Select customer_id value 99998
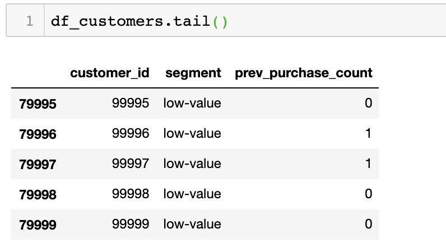This screenshot has width=446, height=252. pyautogui.click(x=131, y=194)
